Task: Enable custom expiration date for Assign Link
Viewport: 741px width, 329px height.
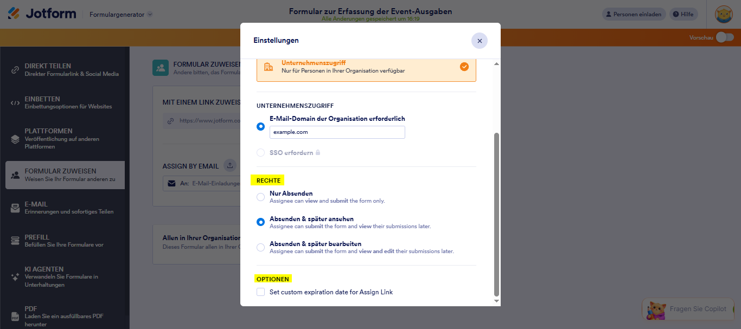Action: click(261, 292)
